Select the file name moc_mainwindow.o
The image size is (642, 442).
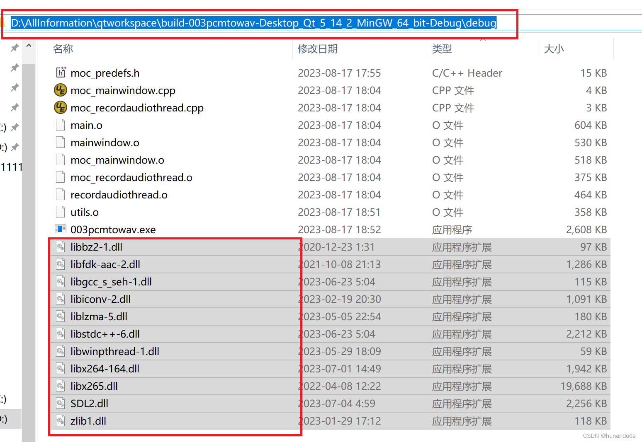(117, 160)
